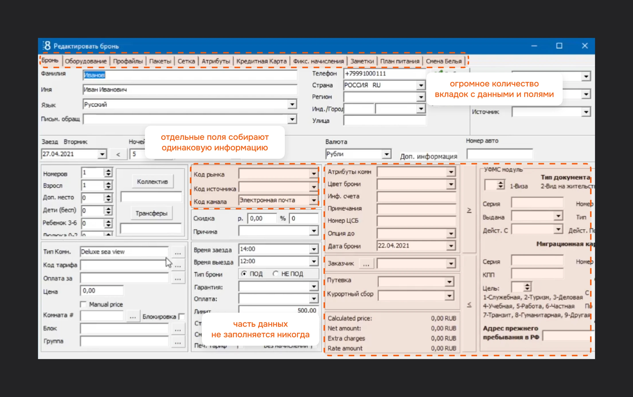Toggle the Блокировка checkbox
The height and width of the screenshot is (397, 633).
[181, 317]
